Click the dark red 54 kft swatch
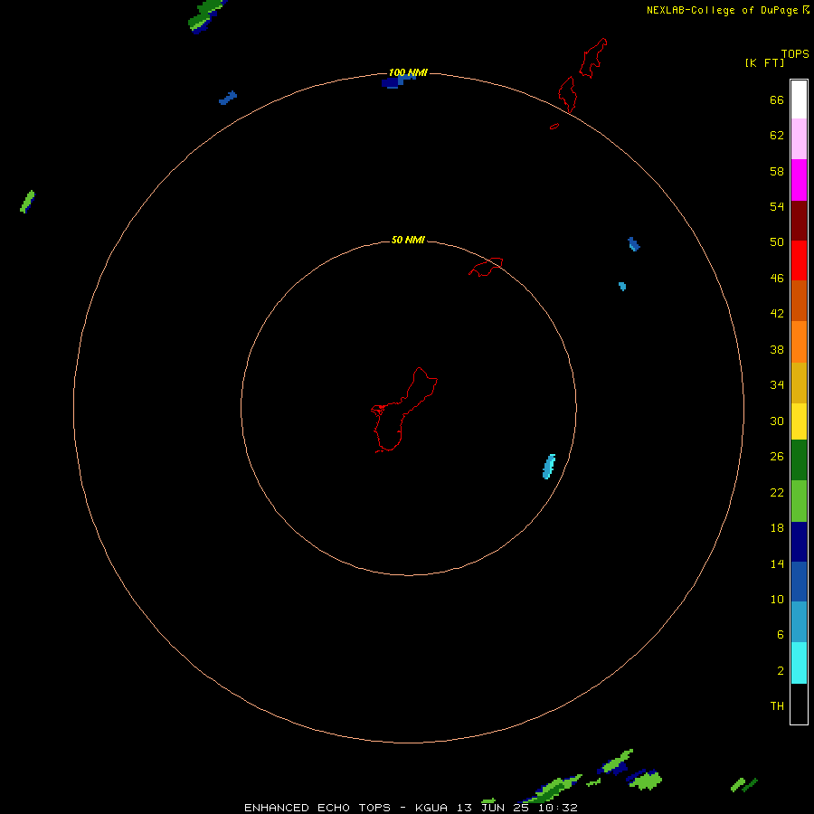 click(x=799, y=220)
